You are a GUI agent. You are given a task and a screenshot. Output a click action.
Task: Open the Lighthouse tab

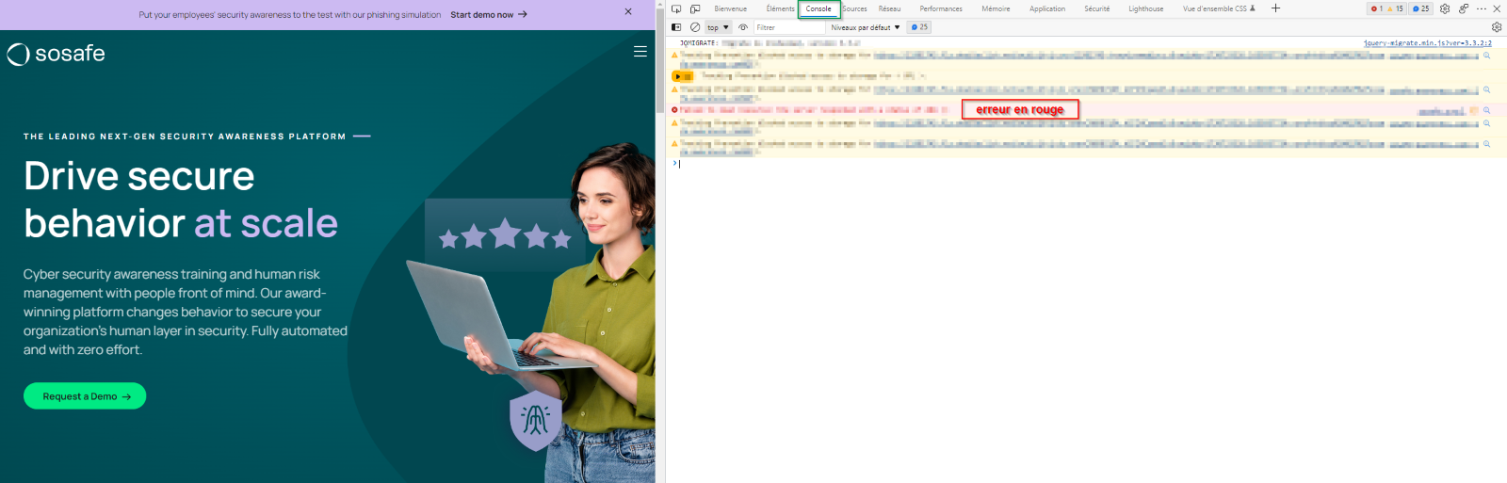[x=1145, y=8]
